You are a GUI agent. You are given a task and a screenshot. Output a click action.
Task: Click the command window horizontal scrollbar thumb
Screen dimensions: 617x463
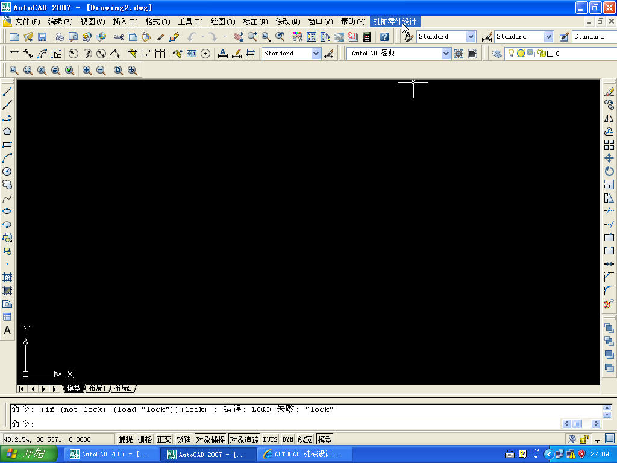(577, 424)
